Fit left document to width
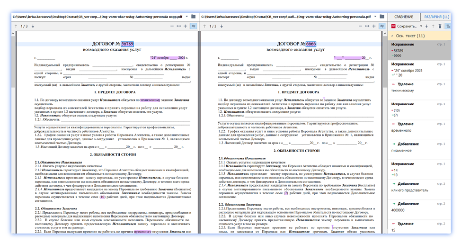 [x=179, y=26]
